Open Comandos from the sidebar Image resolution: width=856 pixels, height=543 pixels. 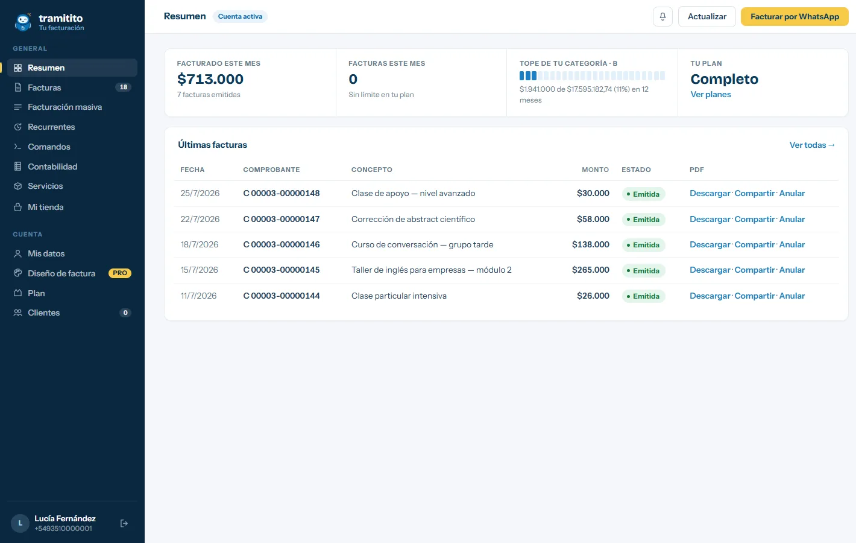click(72, 147)
